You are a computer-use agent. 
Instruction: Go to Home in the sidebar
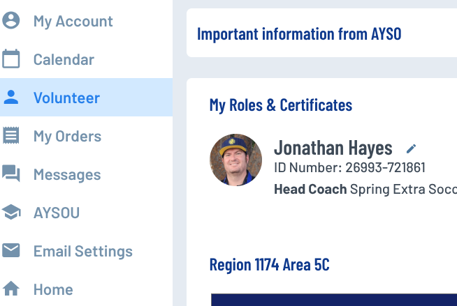(53, 289)
